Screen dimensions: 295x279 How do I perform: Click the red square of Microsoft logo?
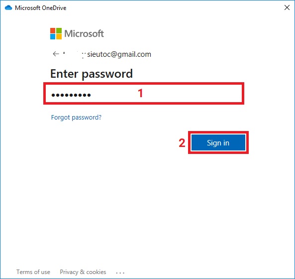pos(53,30)
